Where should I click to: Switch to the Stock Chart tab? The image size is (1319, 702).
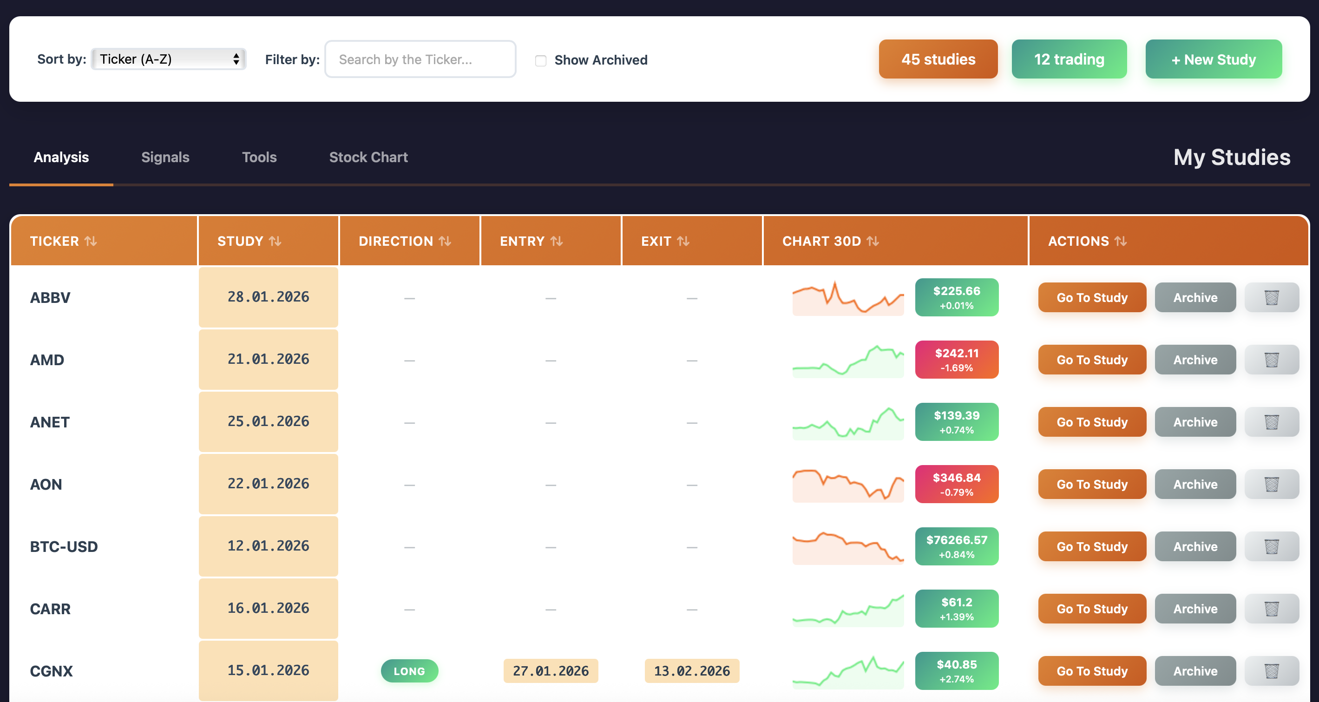[x=369, y=157]
